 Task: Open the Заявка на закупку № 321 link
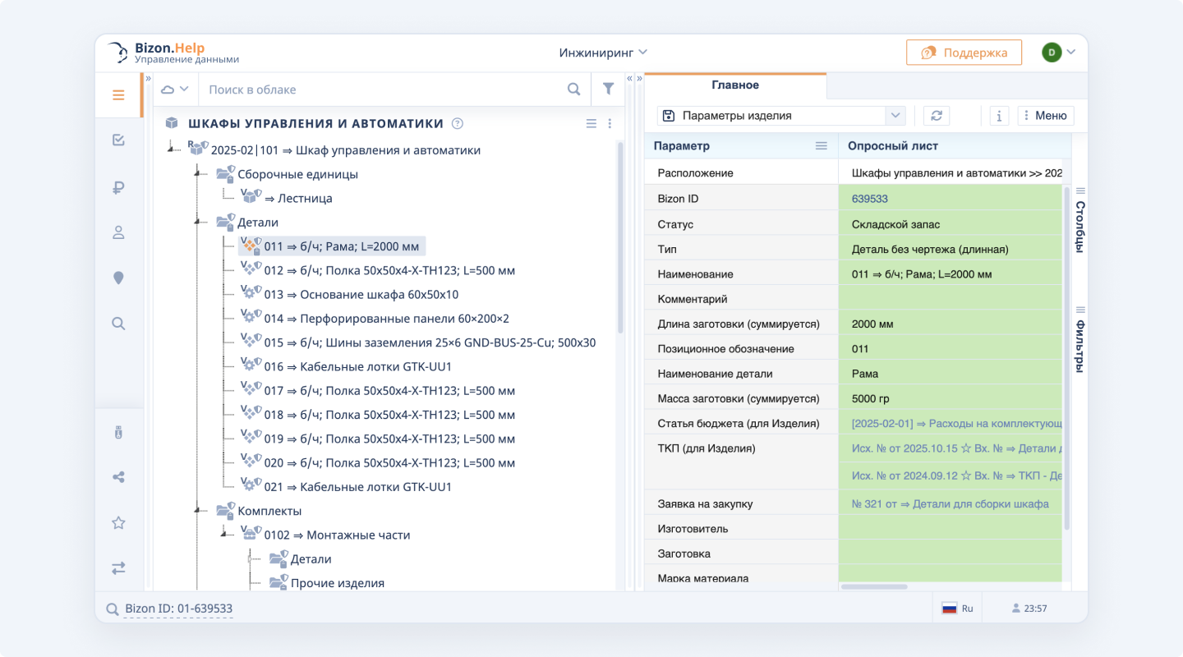[951, 503]
